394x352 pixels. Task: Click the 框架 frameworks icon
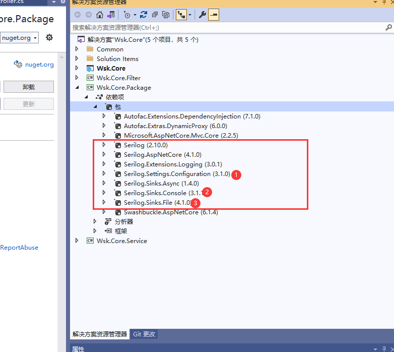[108, 231]
